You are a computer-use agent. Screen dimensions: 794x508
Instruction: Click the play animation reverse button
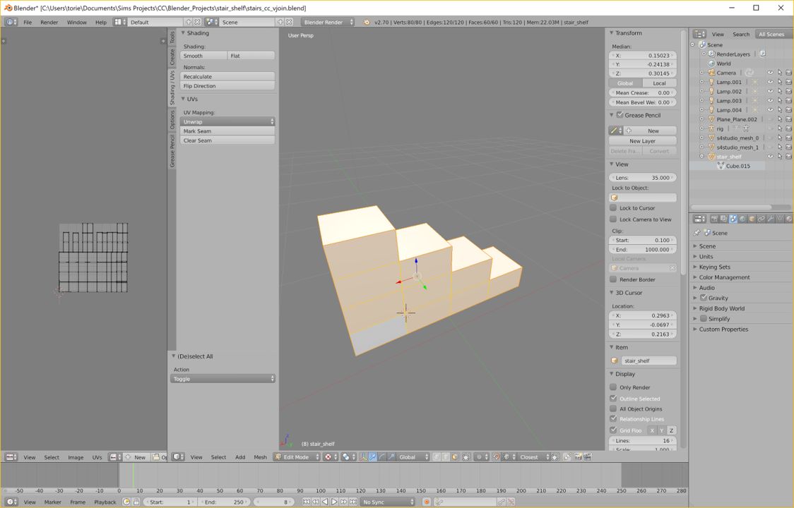tap(325, 502)
